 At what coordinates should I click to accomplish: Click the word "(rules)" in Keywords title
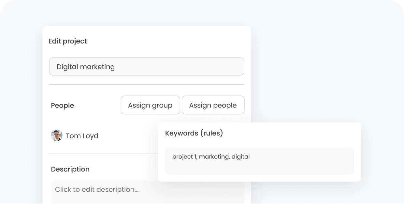point(211,133)
